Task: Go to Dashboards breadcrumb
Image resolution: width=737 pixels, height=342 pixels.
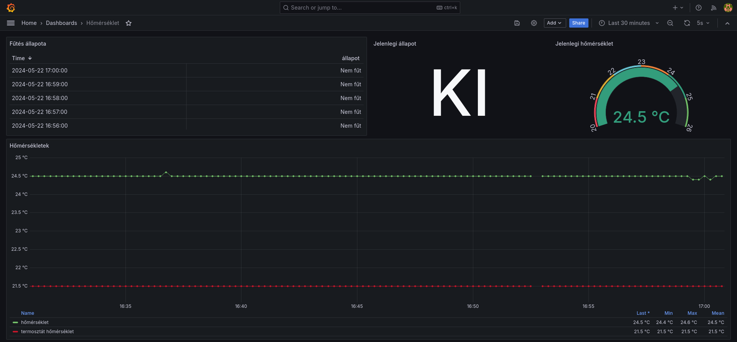Action: coord(61,23)
